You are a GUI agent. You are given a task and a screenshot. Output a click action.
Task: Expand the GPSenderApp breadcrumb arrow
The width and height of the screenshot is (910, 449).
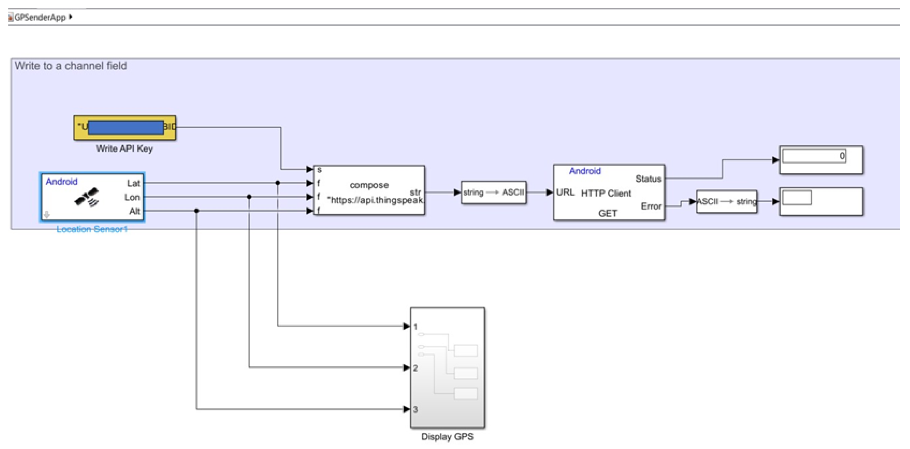point(71,16)
